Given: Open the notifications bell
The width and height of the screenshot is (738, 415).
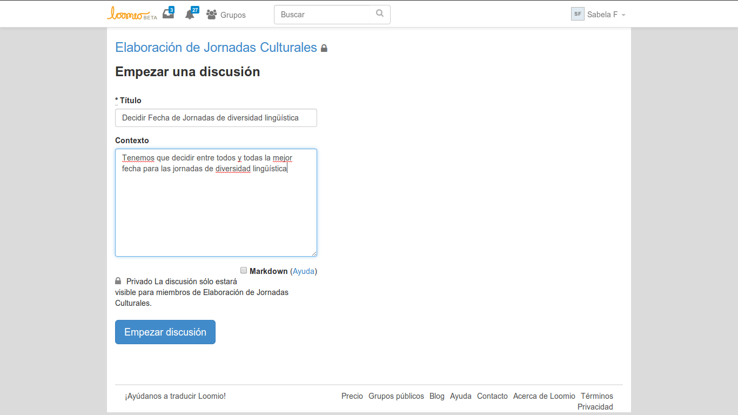Looking at the screenshot, I should click(190, 15).
